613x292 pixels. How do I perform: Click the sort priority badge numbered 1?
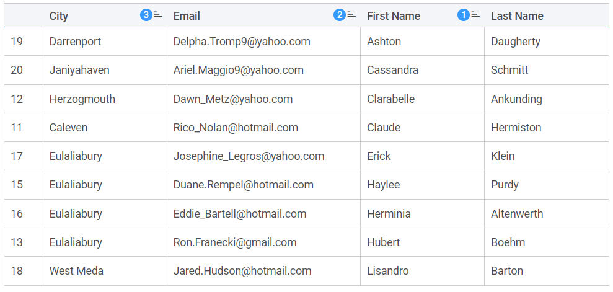tap(463, 15)
